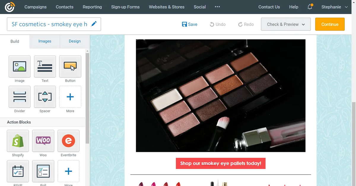Click the left panel scrollbar
This screenshot has width=356, height=186.
click(x=87, y=98)
